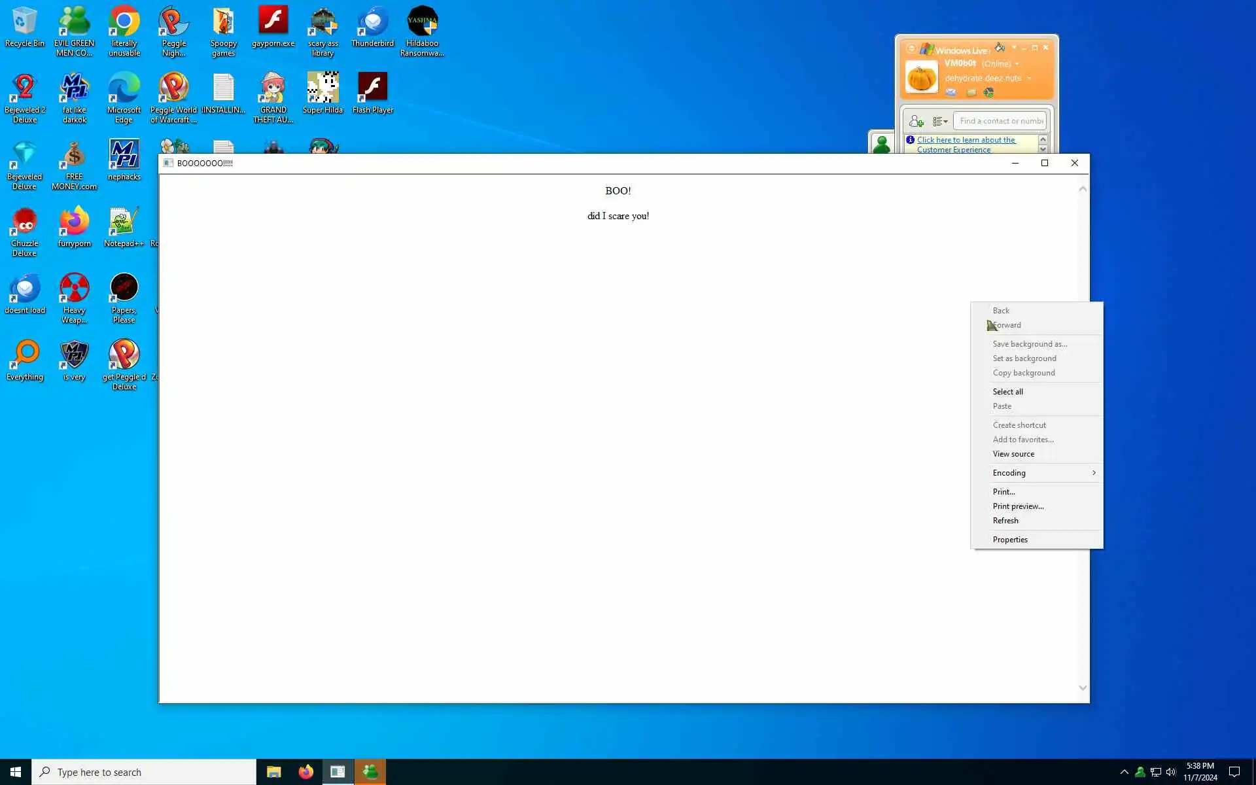Open File Explorer from the taskbar
1256x785 pixels.
[x=273, y=772]
